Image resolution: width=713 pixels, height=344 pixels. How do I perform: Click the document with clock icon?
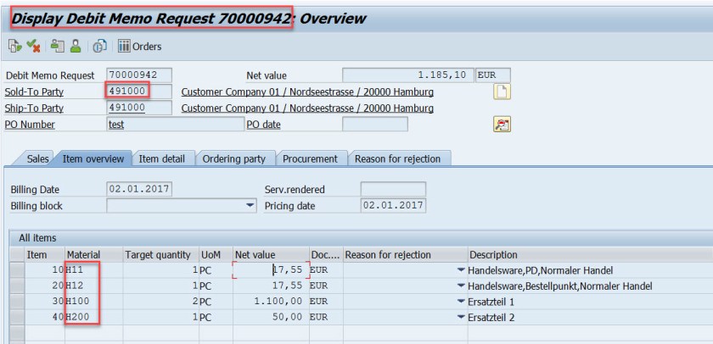point(99,46)
